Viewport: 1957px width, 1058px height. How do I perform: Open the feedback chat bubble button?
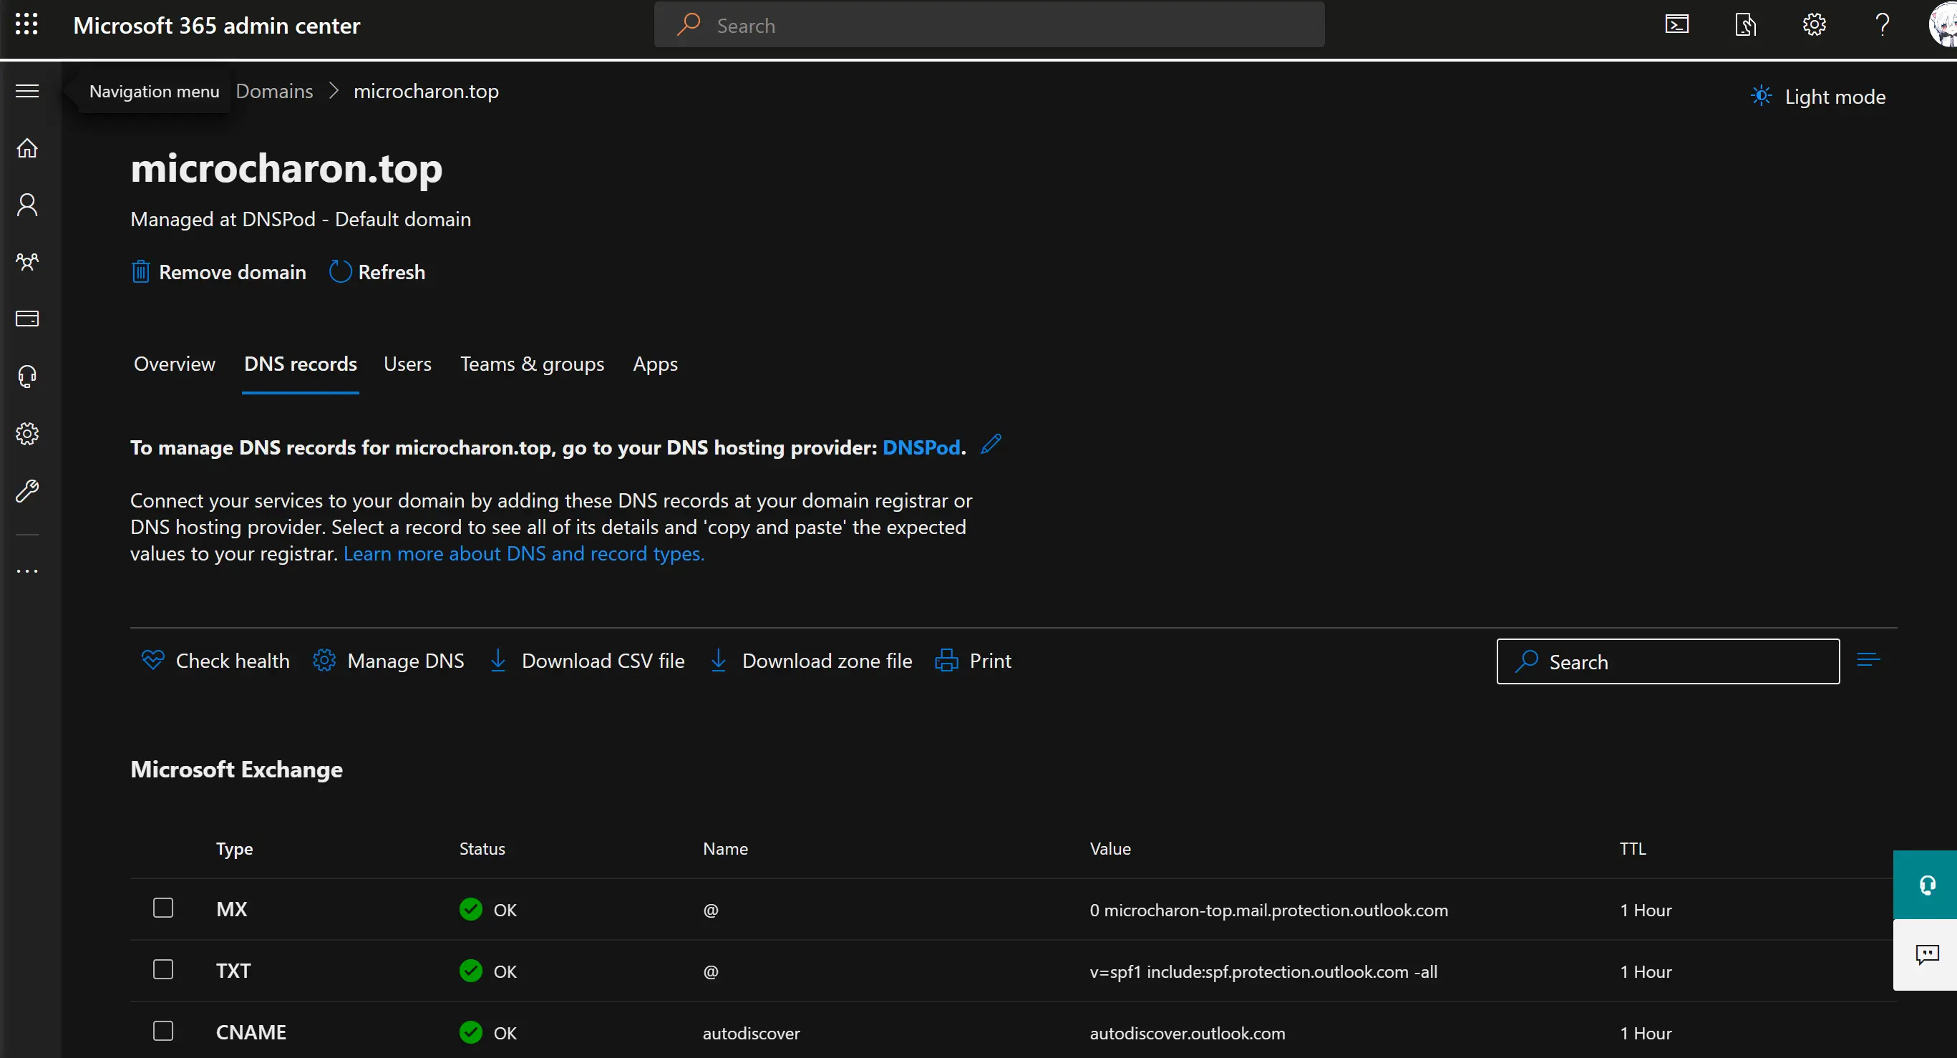click(x=1926, y=955)
